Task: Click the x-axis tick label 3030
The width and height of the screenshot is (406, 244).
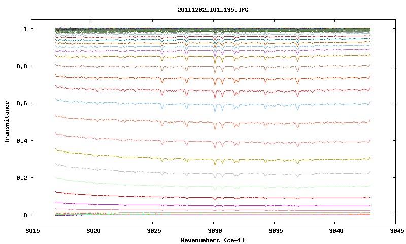Action: pos(215,231)
